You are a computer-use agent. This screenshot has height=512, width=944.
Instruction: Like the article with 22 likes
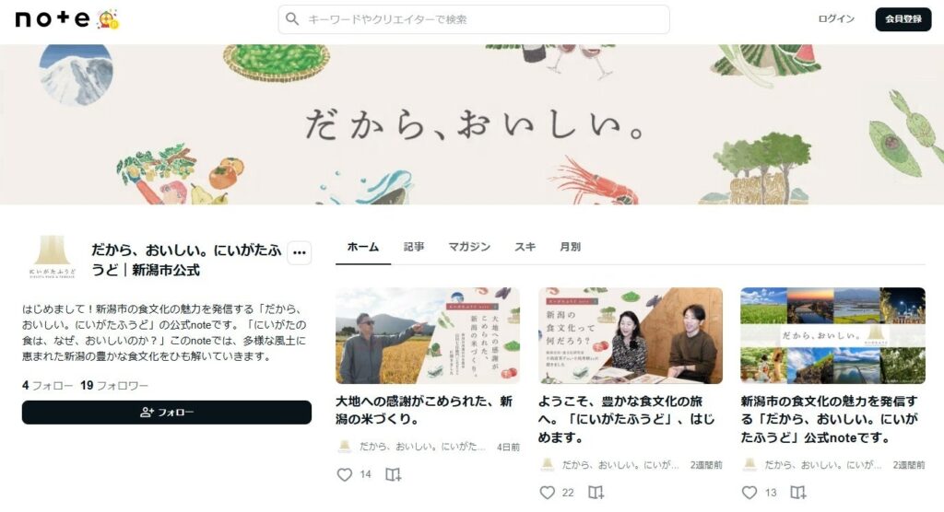coord(547,493)
